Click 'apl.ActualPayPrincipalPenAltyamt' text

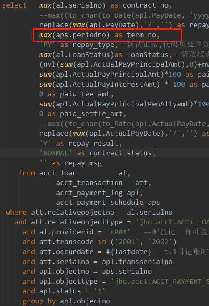123,104
